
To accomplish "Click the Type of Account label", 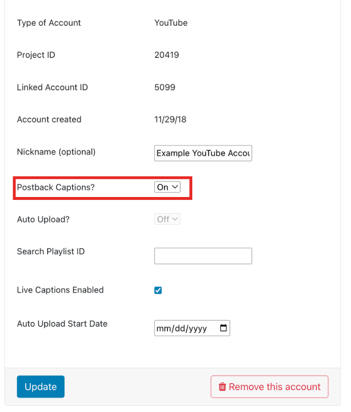I will 49,23.
